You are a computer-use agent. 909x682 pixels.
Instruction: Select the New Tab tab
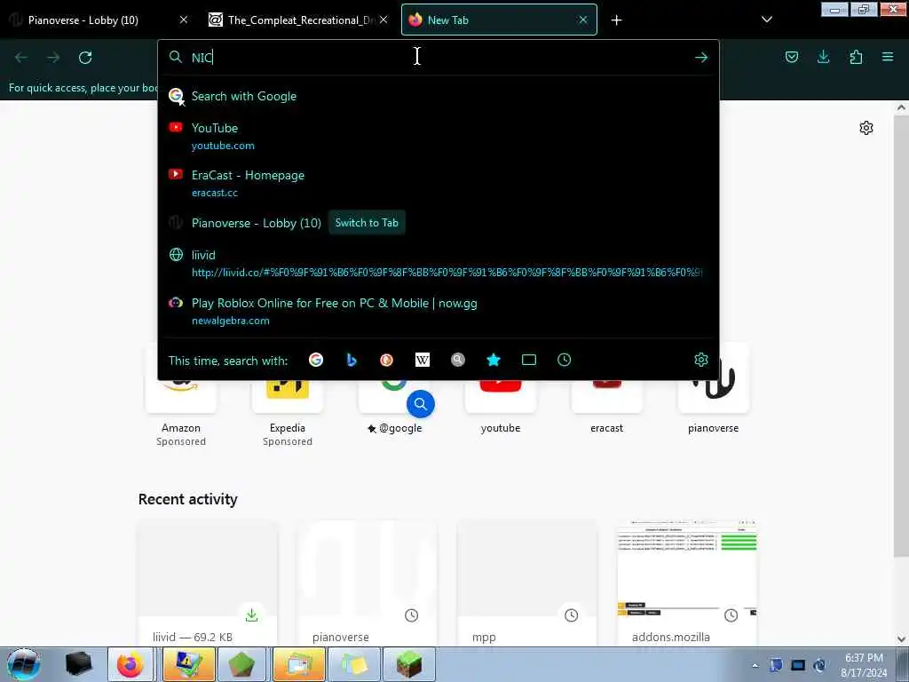coord(499,20)
